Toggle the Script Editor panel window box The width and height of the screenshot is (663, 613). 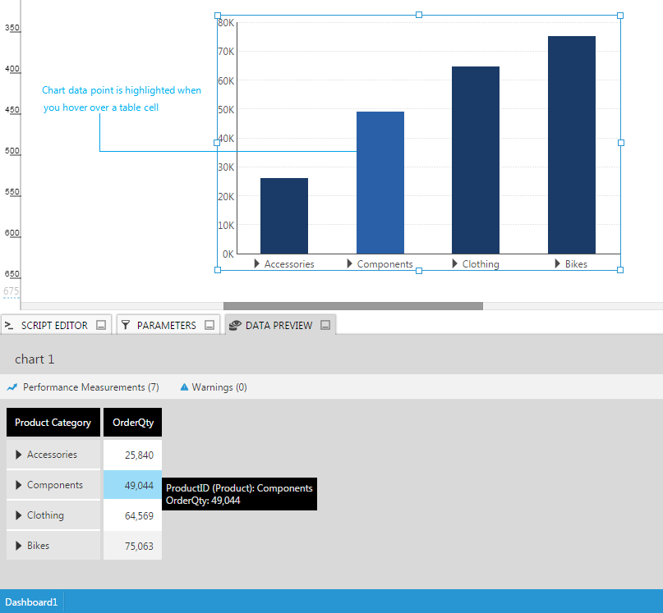(101, 326)
